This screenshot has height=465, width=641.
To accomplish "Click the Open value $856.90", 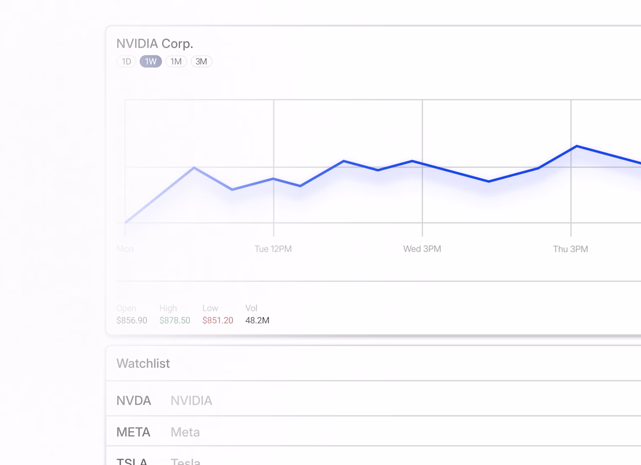I will point(132,321).
